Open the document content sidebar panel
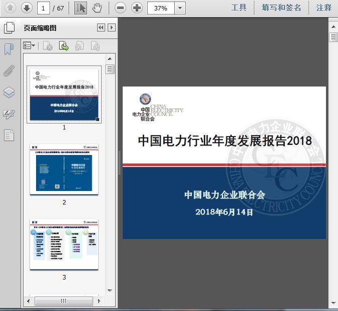338x311 pixels. [9, 135]
